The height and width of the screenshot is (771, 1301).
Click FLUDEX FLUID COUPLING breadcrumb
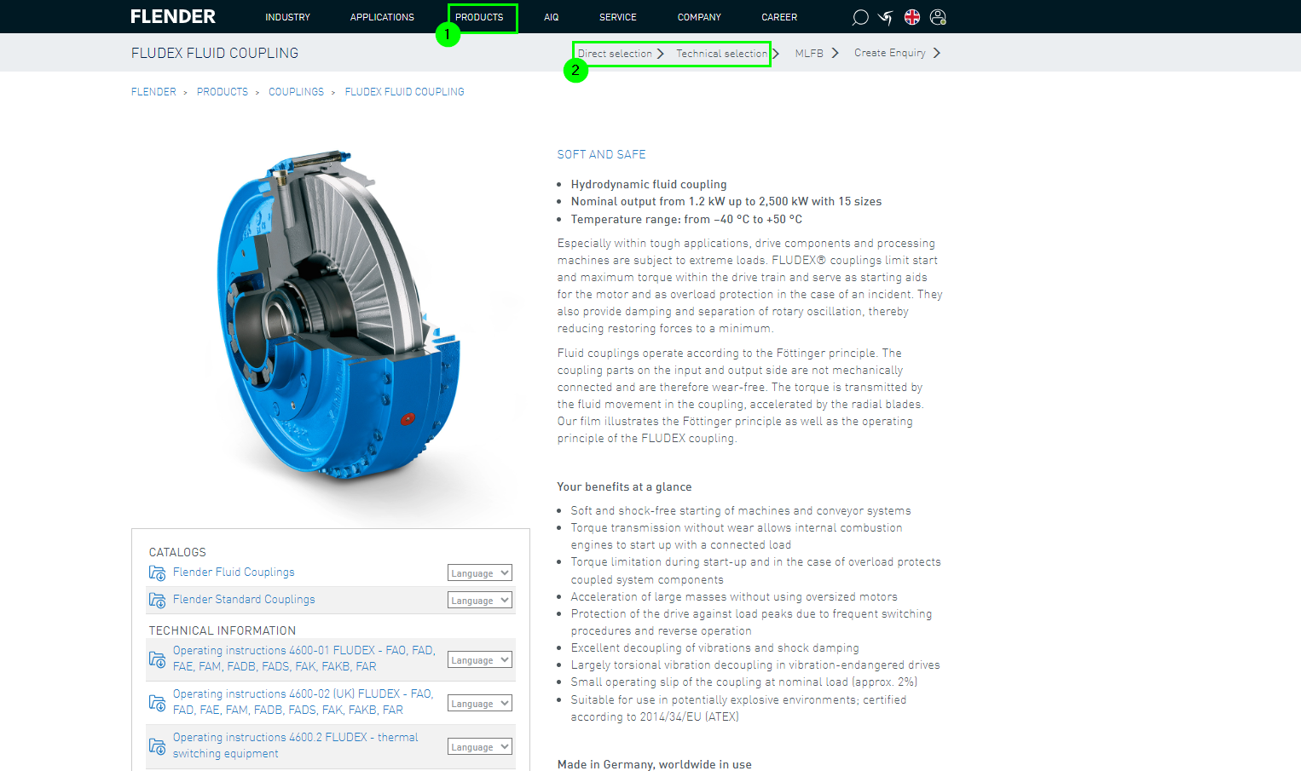pyautogui.click(x=404, y=92)
